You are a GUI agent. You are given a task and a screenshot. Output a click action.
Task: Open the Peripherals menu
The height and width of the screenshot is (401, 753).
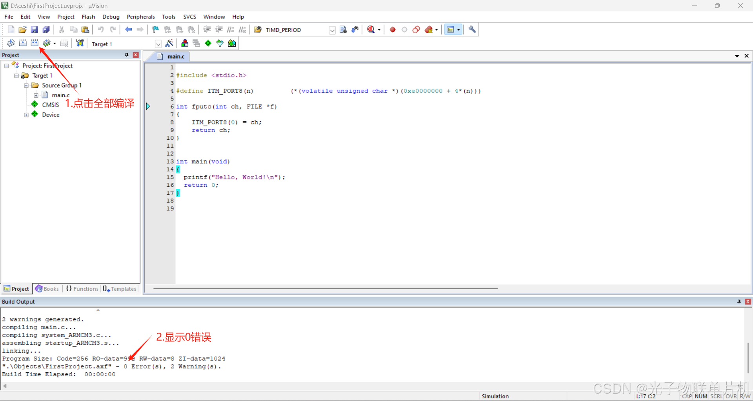141,17
